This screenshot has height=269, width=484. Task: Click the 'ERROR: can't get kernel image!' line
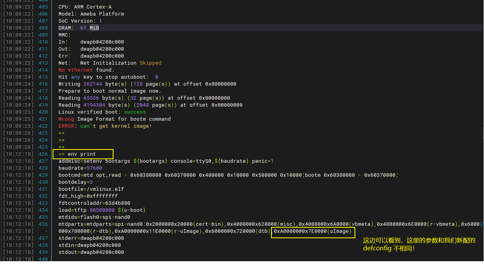(x=105, y=126)
